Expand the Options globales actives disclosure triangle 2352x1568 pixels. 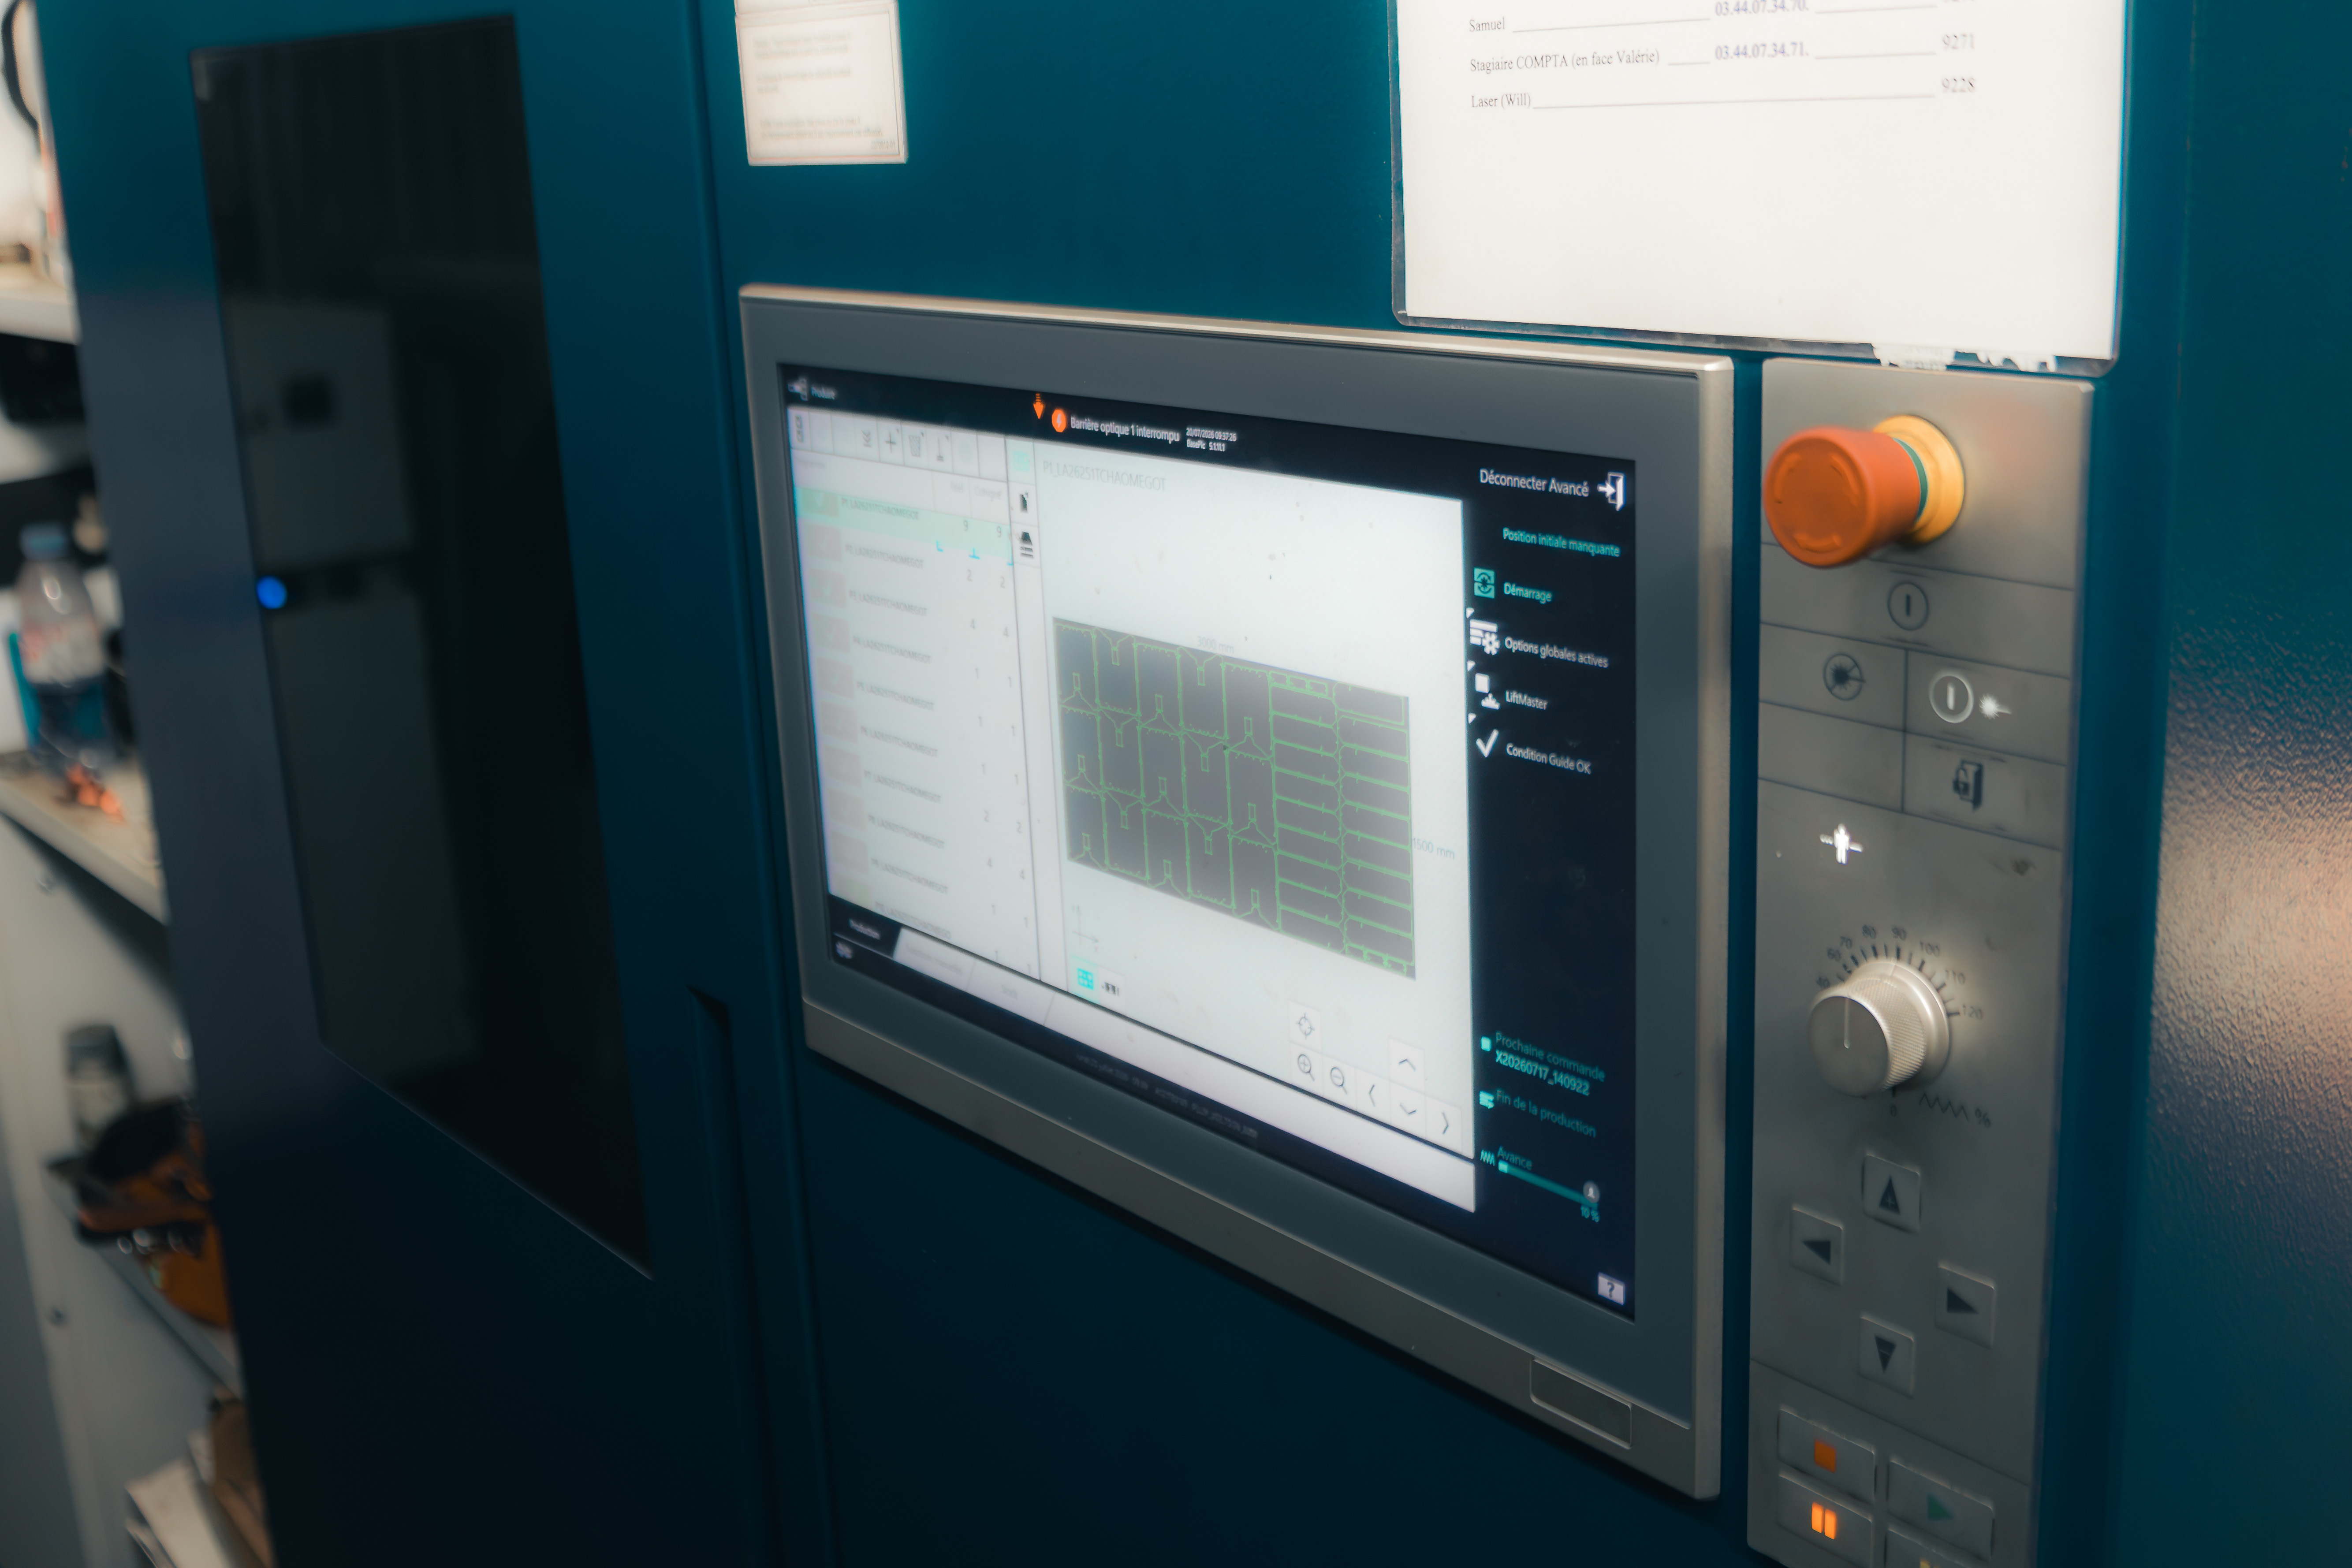(x=1470, y=612)
